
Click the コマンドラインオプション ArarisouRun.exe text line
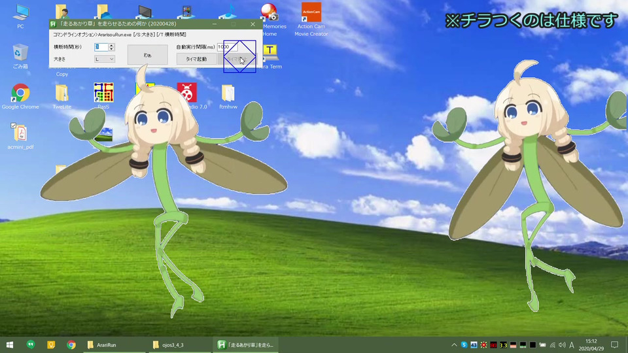coord(119,35)
